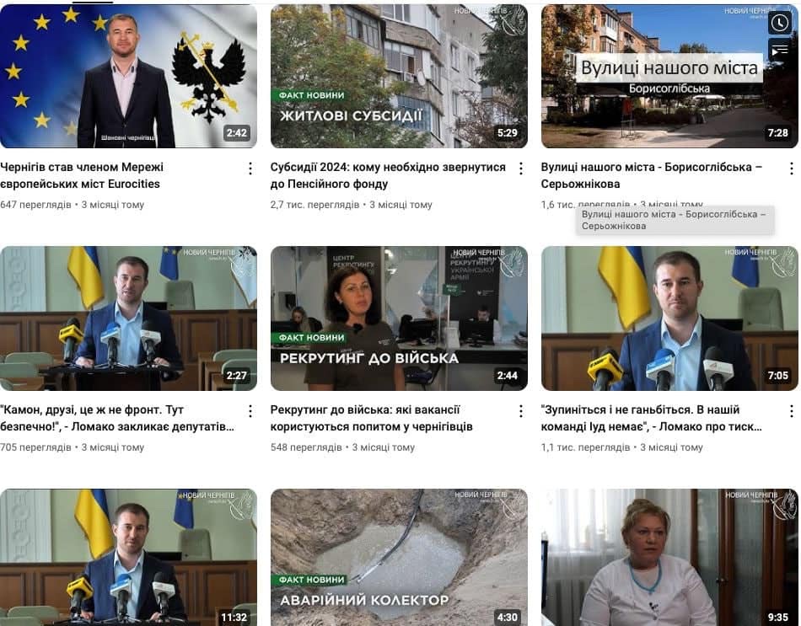This screenshot has height=626, width=801.
Task: Open options for "Зупиніться і не ганьбіться" video
Action: (x=791, y=411)
